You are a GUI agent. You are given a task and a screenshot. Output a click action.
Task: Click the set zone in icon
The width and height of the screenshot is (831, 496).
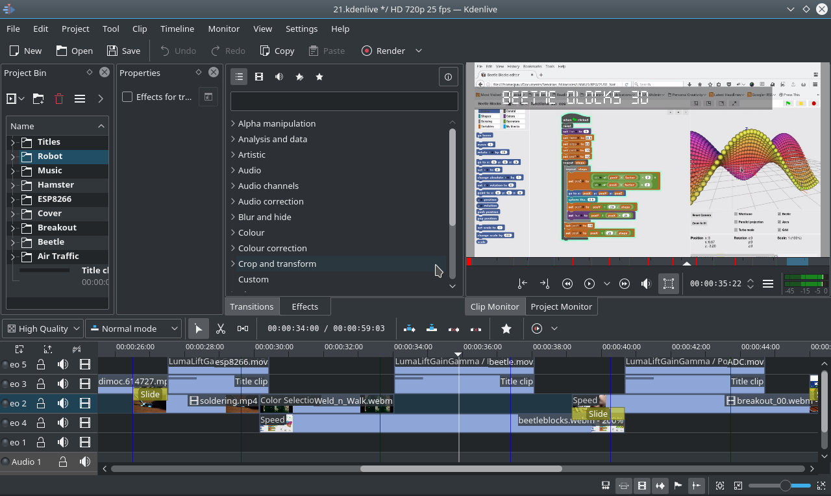(523, 284)
